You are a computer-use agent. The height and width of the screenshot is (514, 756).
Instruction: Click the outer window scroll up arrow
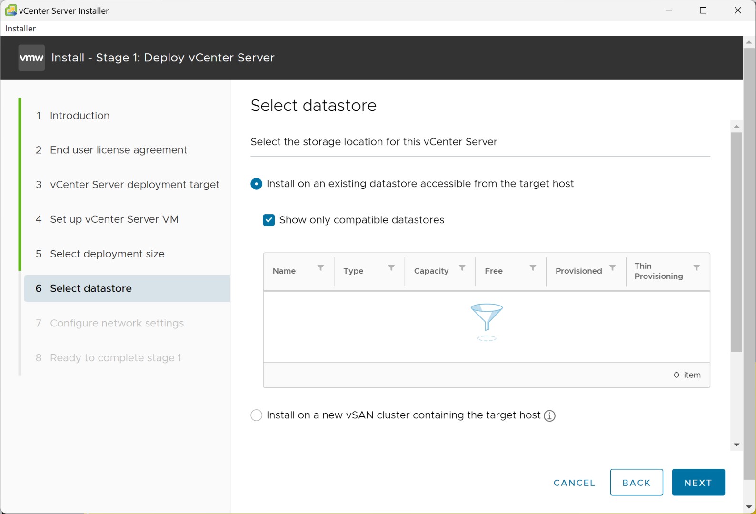click(x=749, y=42)
